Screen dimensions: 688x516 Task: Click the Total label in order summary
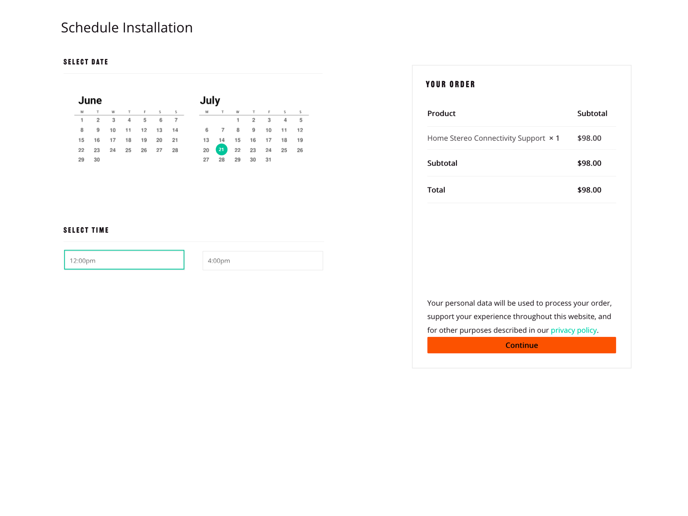pos(436,190)
